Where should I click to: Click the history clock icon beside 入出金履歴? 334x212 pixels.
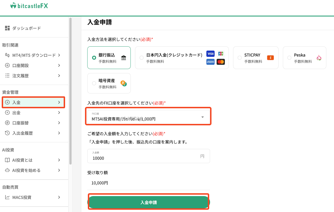[7, 133]
